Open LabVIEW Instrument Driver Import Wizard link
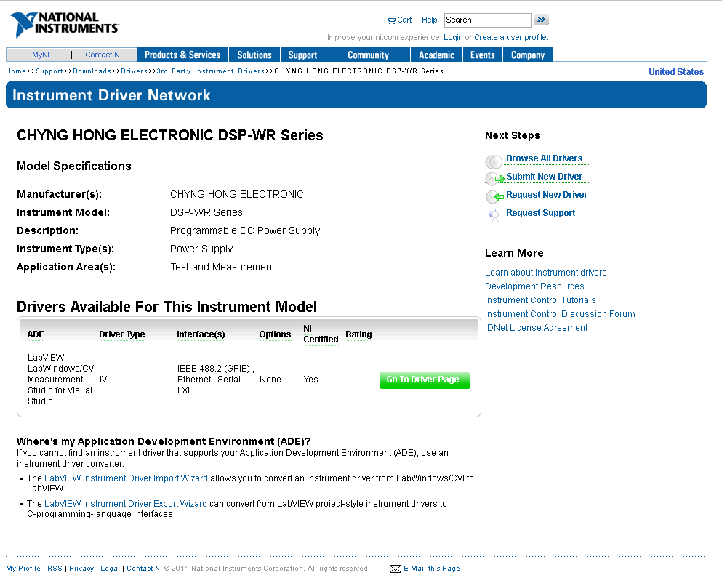The image size is (722, 586). [126, 478]
